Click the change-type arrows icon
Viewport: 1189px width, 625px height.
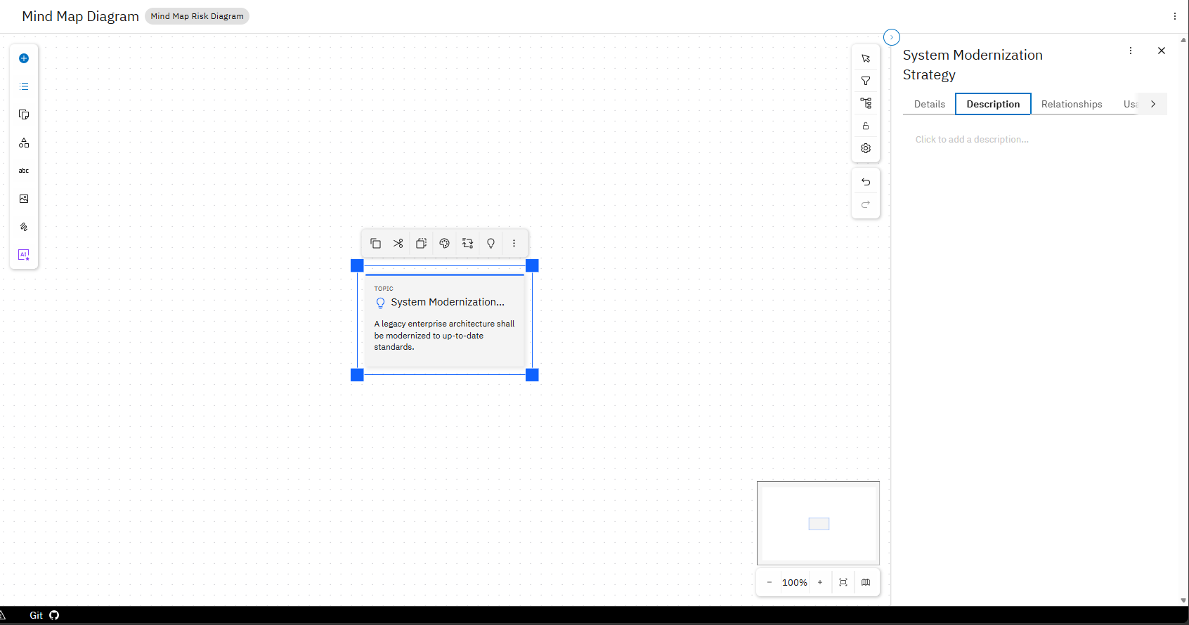(x=468, y=243)
